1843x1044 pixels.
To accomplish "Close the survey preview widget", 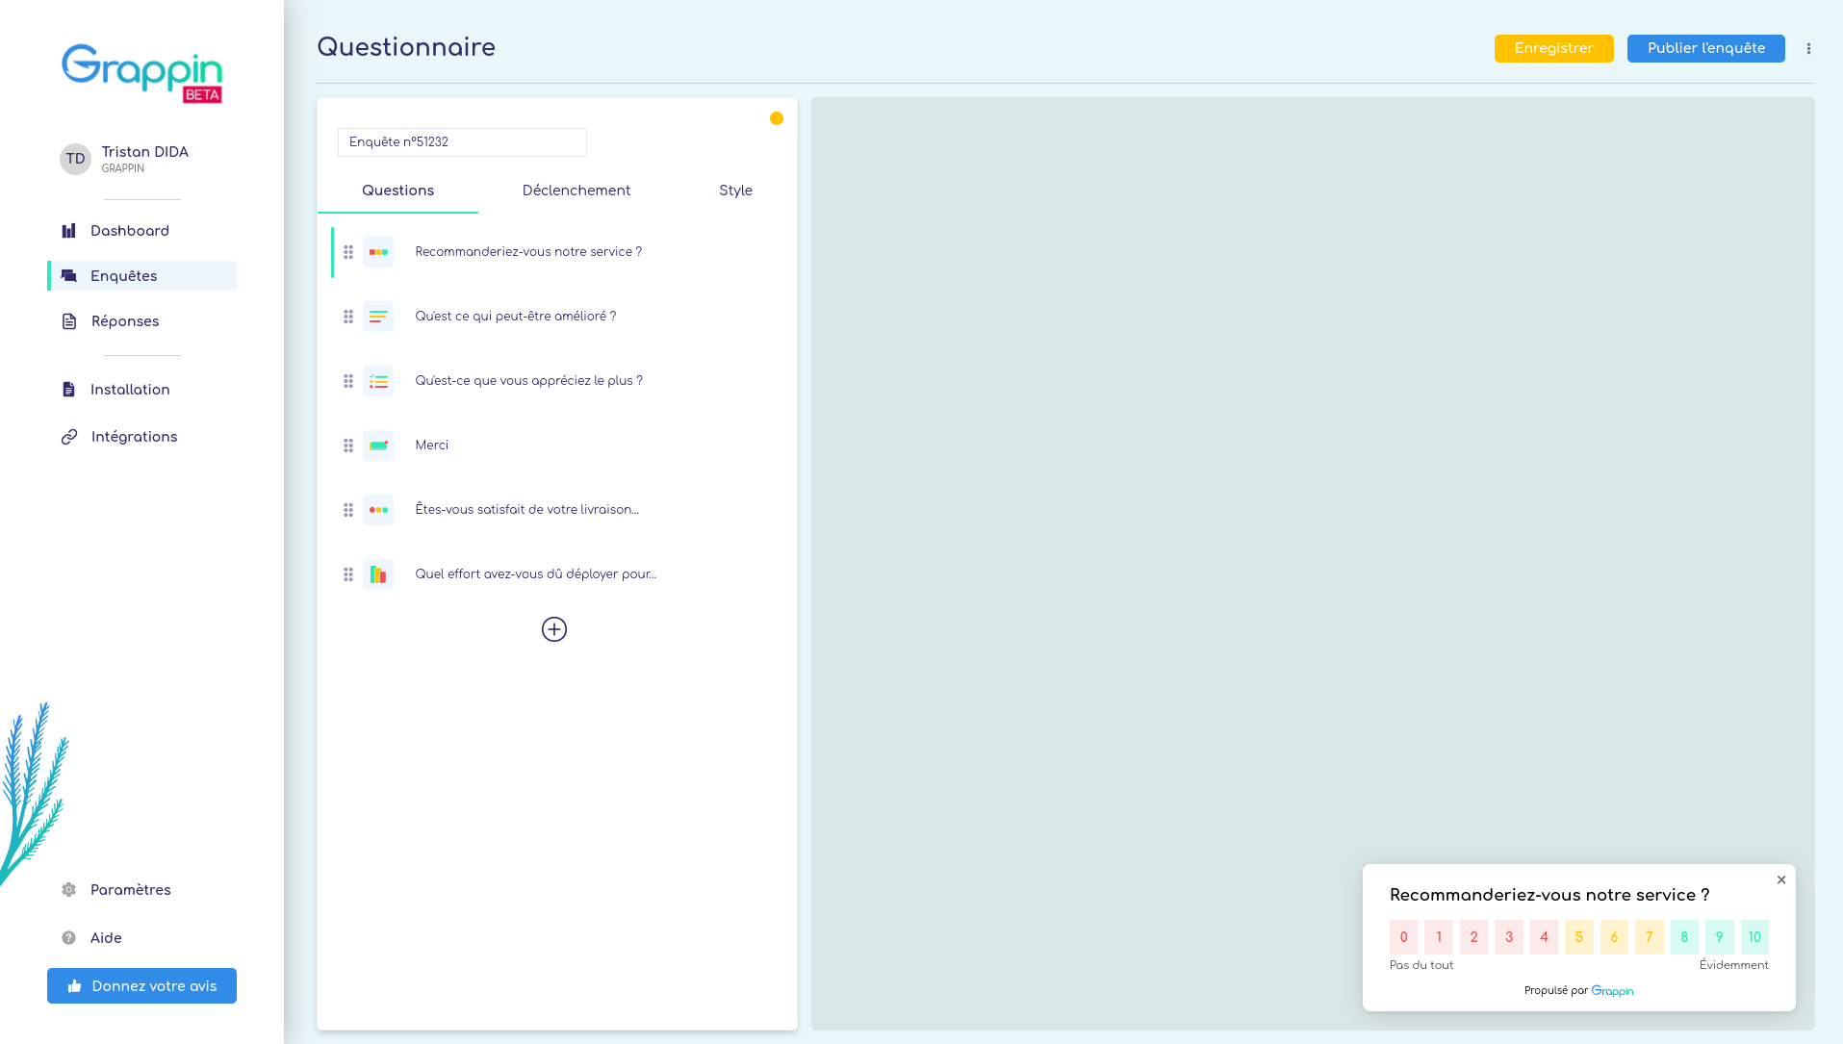I will [x=1781, y=879].
